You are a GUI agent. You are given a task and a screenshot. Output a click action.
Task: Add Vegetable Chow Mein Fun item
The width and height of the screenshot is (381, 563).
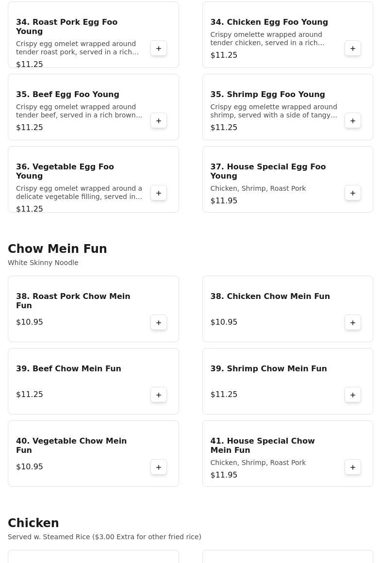tap(159, 467)
